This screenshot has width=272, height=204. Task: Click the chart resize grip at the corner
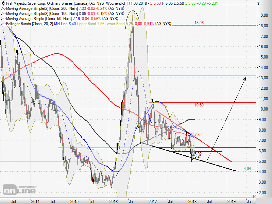click(x=254, y=196)
